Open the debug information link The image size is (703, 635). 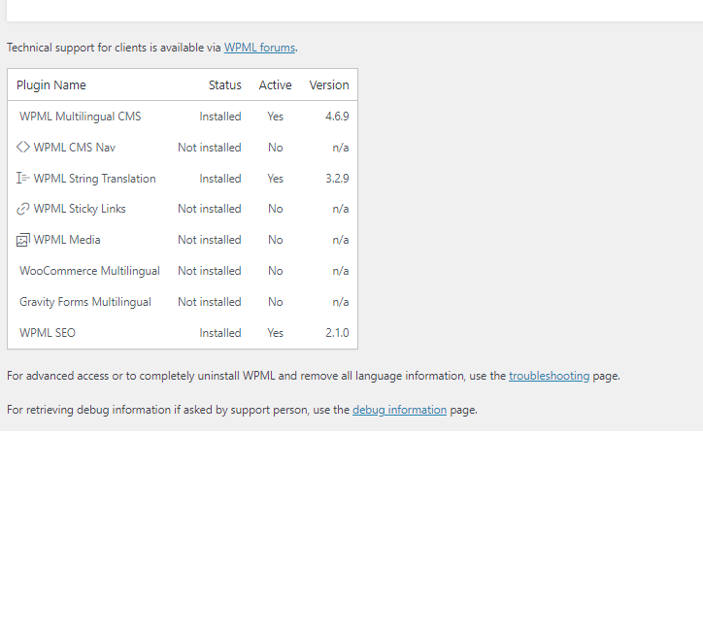coord(399,410)
